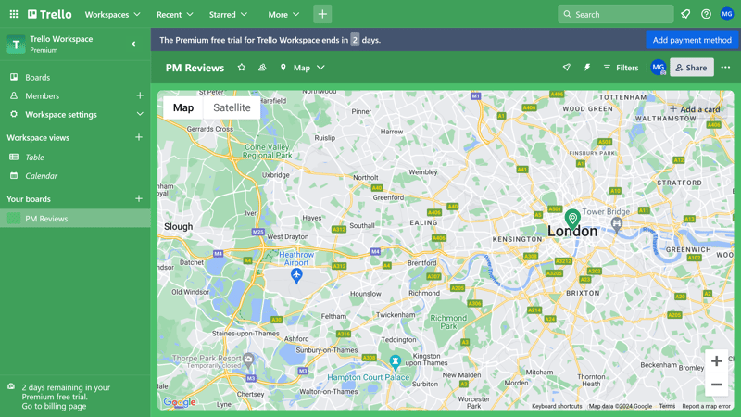
Task: Go to billing page link
Action: click(x=54, y=406)
